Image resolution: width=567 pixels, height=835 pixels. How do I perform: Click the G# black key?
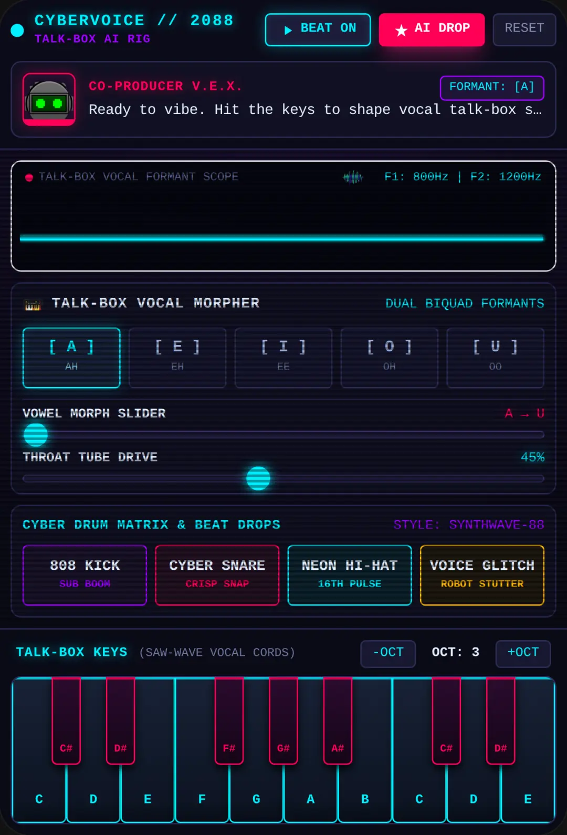pyautogui.click(x=283, y=721)
